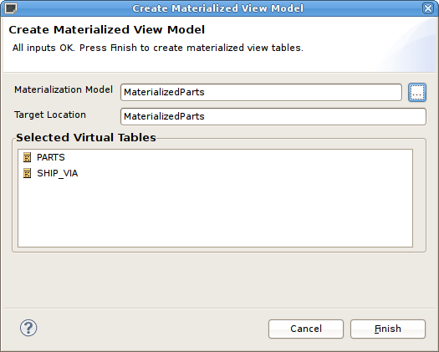The image size is (439, 352).
Task: Click the browse ellipsis button for Materialization Model
Action: click(417, 93)
